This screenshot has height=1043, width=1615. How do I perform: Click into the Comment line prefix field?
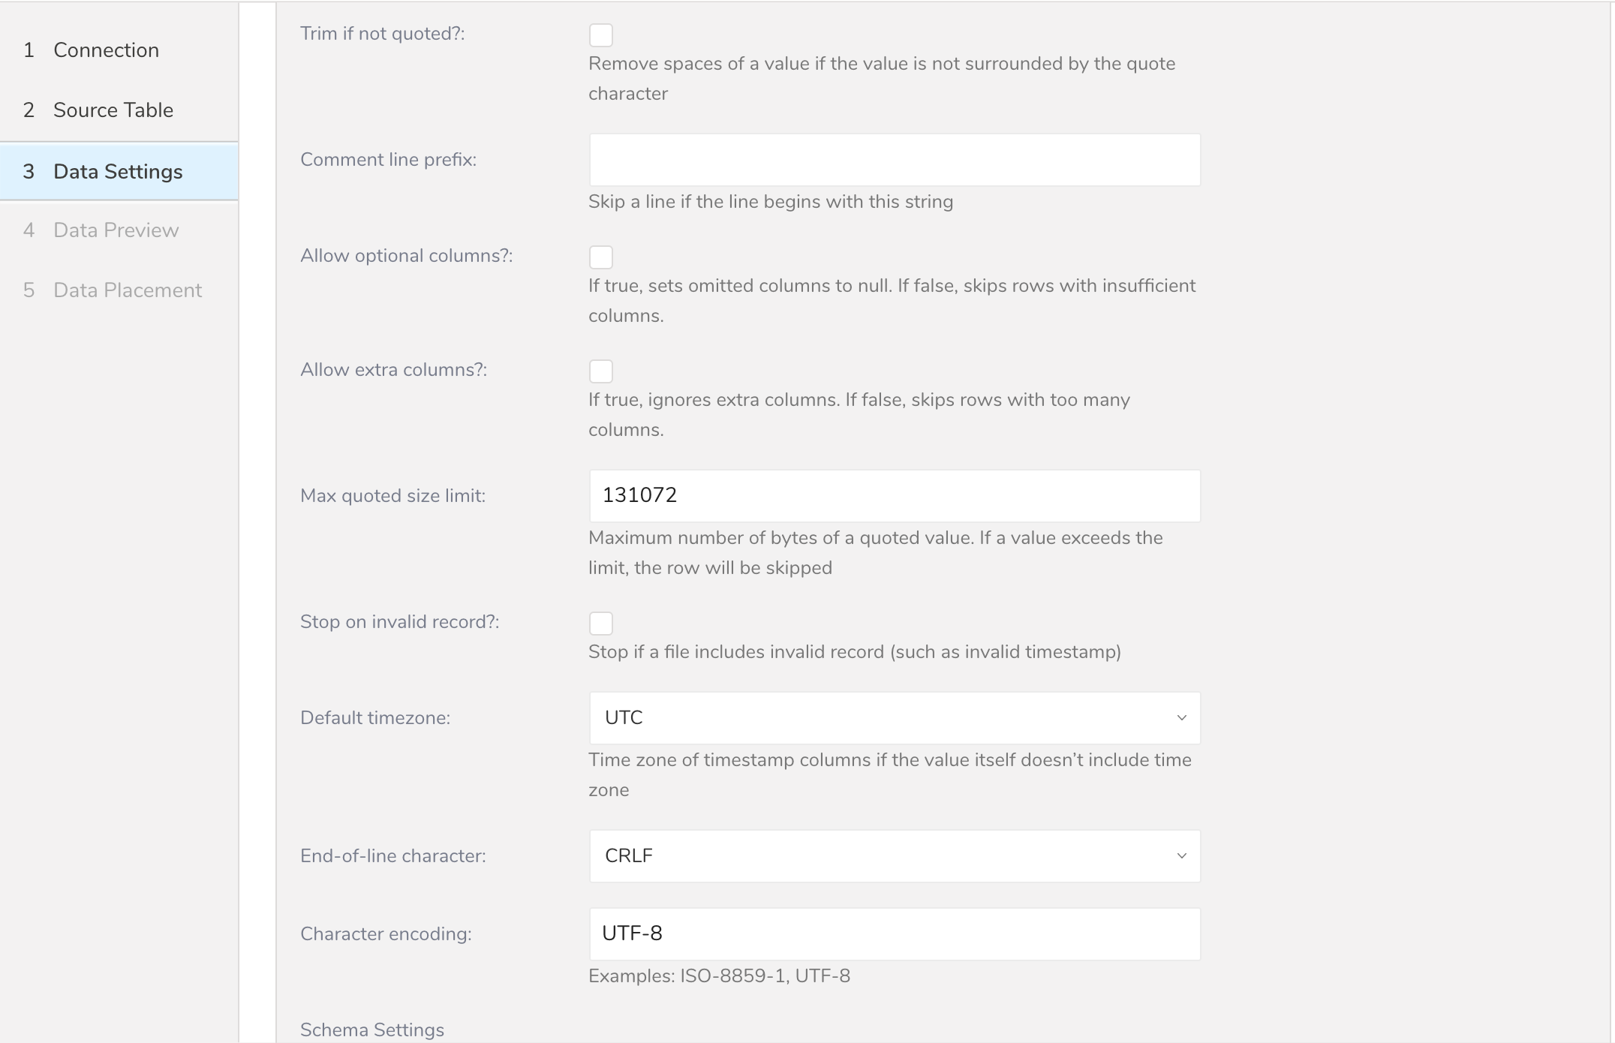[x=895, y=160]
